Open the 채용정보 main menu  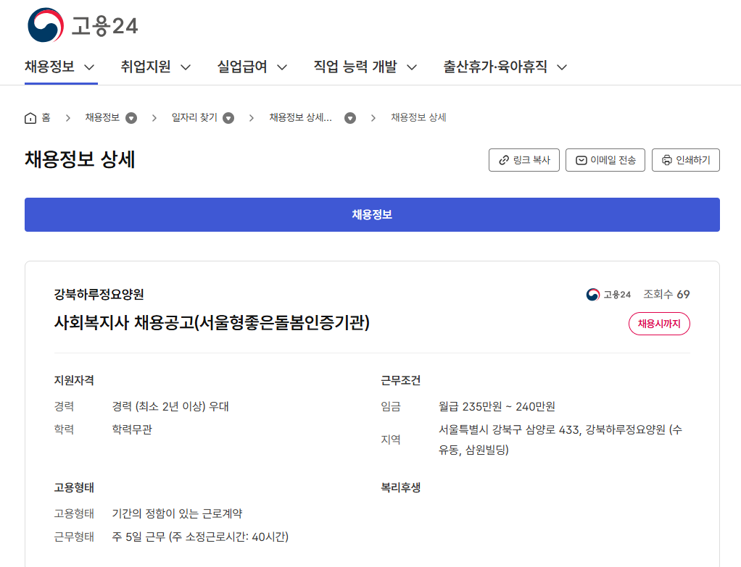60,67
